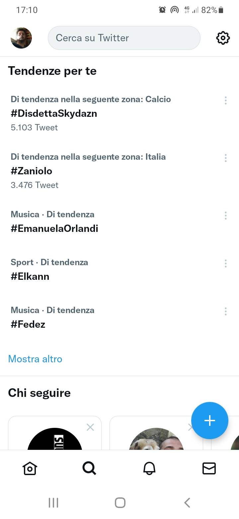Tap the Mostra altro link
The image size is (239, 519).
click(x=35, y=359)
